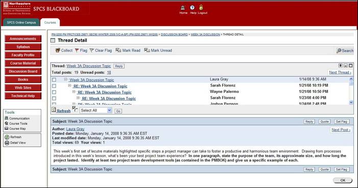
Task: Click Set Flag in the top Subject bar
Action: click(x=342, y=122)
